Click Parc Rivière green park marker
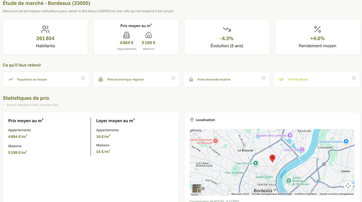The image size is (362, 202). tap(256, 163)
